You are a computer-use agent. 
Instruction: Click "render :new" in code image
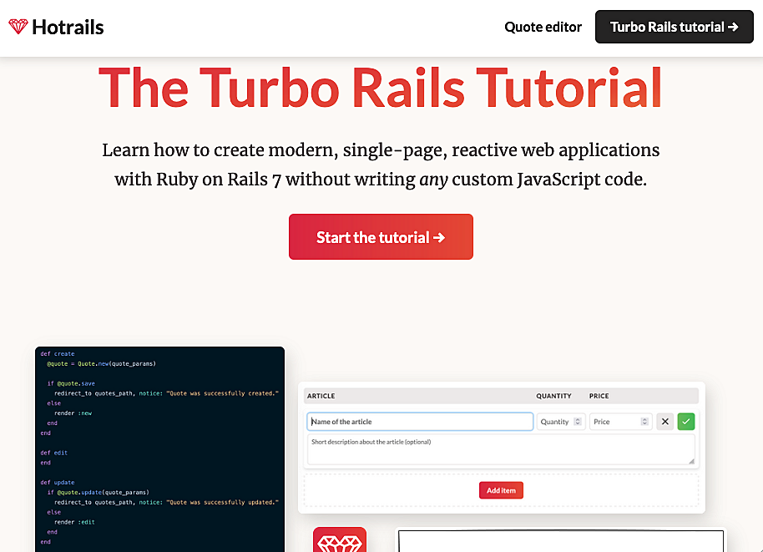73,413
